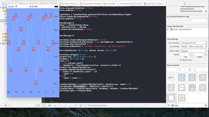209x117 pixels.
Task: Toggle the Wrap lines checkbox
Action: [181, 60]
